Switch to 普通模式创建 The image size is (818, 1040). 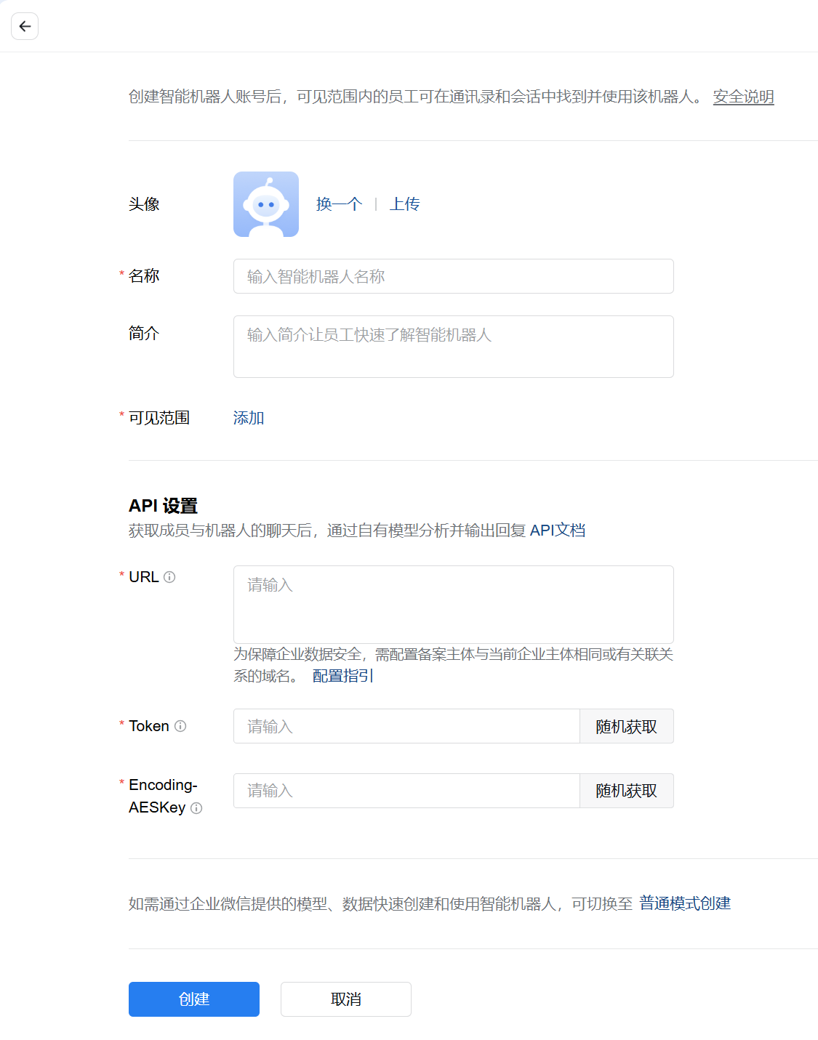[684, 903]
